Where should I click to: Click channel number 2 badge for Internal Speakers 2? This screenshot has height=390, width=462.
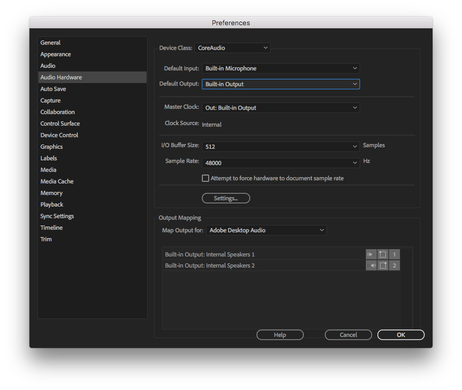click(x=394, y=265)
